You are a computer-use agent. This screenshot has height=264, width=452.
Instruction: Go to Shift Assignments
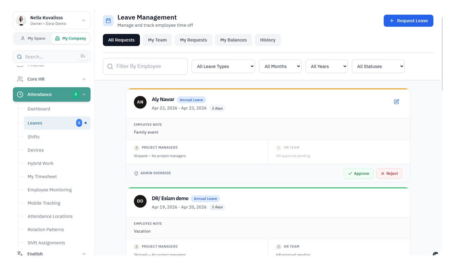(46, 243)
